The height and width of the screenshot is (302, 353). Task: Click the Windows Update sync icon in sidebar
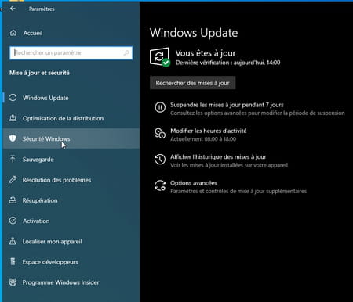click(x=13, y=98)
